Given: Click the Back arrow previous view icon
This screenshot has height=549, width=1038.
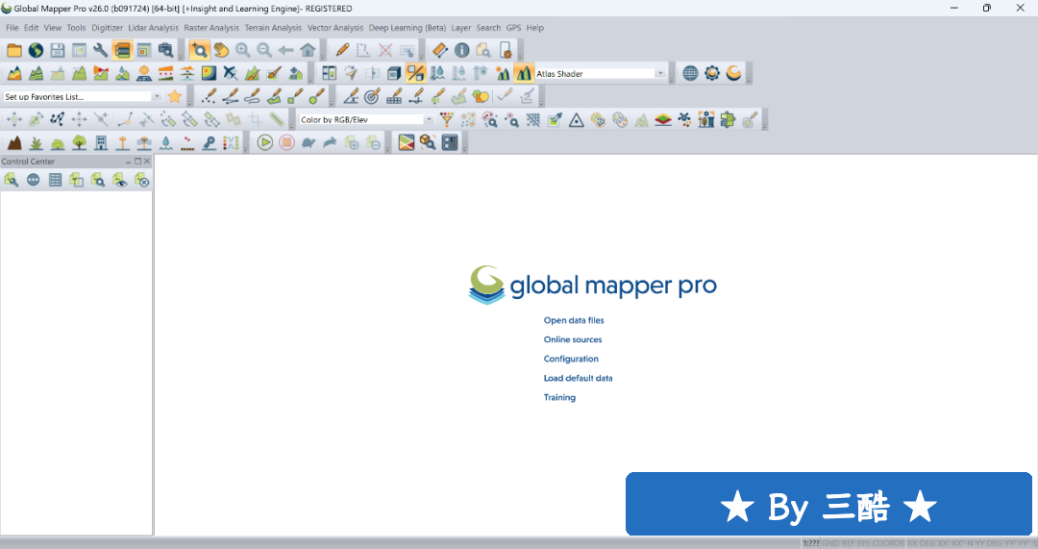Looking at the screenshot, I should pyautogui.click(x=286, y=50).
